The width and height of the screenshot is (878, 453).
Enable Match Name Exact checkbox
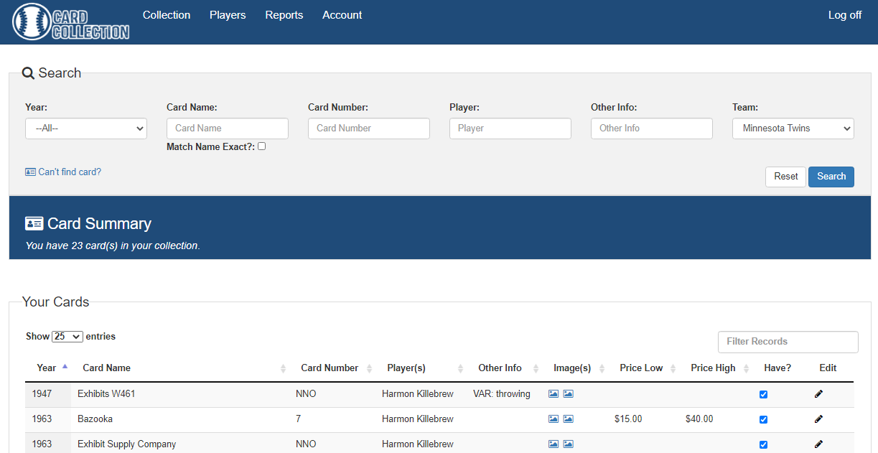click(262, 146)
